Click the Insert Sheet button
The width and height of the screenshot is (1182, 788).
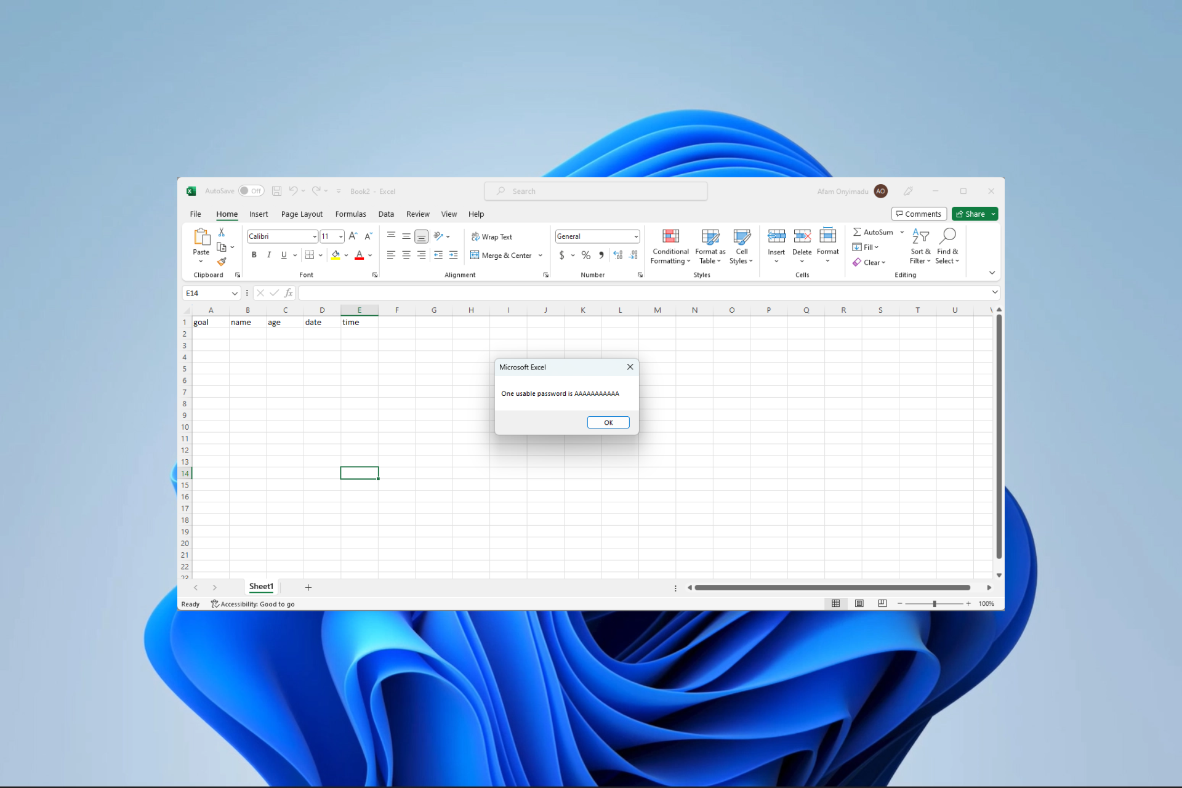pos(308,587)
